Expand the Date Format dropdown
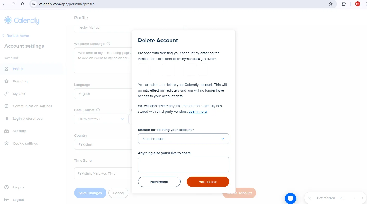This screenshot has height=204, width=367. point(122,119)
